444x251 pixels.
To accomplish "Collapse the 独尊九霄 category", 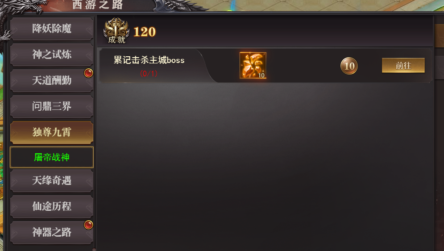I will [52, 132].
